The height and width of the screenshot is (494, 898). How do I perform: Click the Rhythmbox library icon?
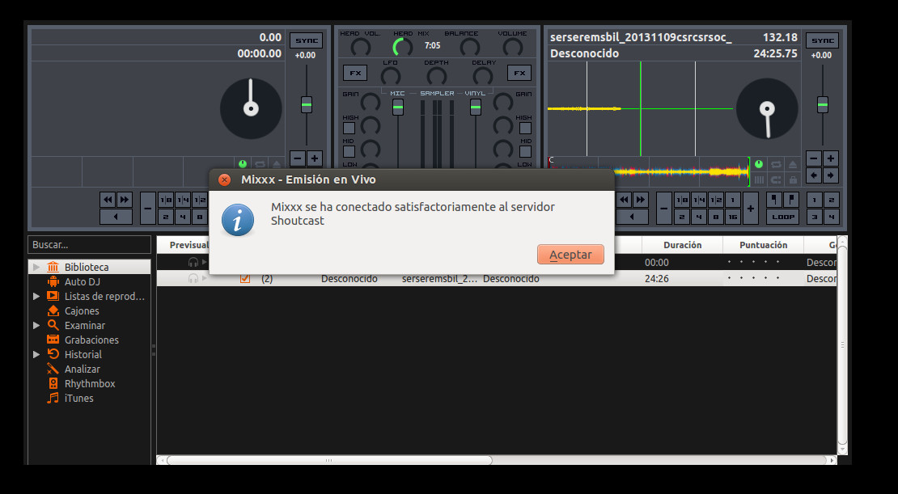[x=53, y=383]
